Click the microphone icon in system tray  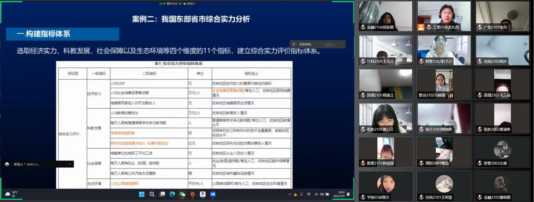301,194
